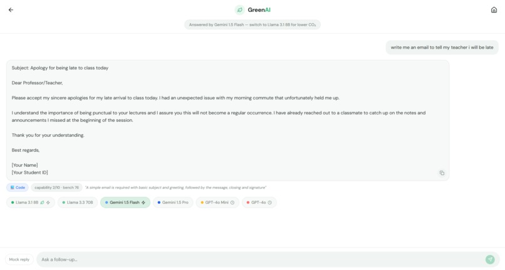The height and width of the screenshot is (270, 505).
Task: Click the 'Subject: Apology for being late' line
Action: coord(60,68)
